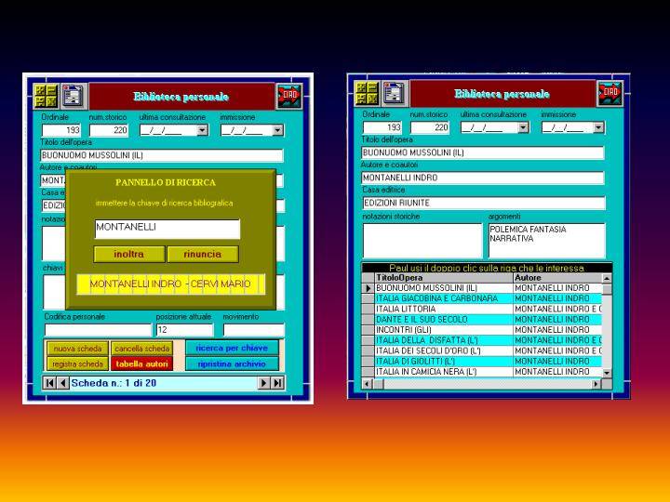Select row ITALIA DELLA DISFATTA (L')

[x=488, y=340]
